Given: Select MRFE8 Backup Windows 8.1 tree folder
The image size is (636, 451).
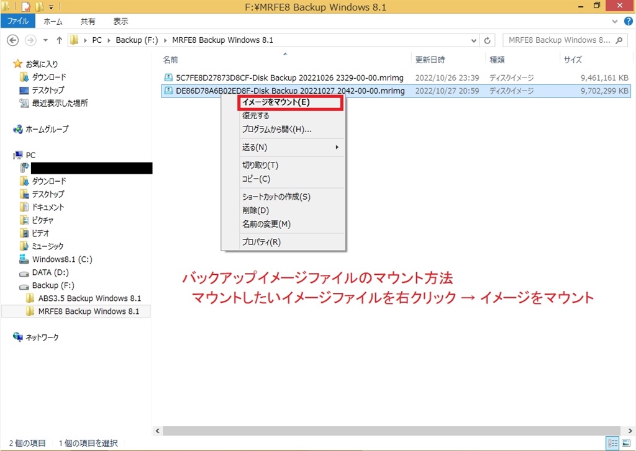Looking at the screenshot, I should (88, 311).
